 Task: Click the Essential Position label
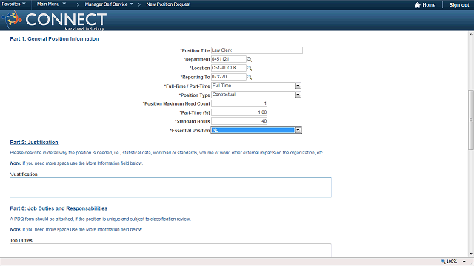click(x=190, y=131)
